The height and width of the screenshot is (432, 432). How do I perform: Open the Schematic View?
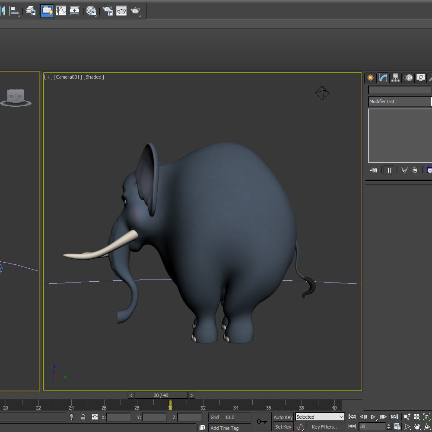(x=74, y=11)
